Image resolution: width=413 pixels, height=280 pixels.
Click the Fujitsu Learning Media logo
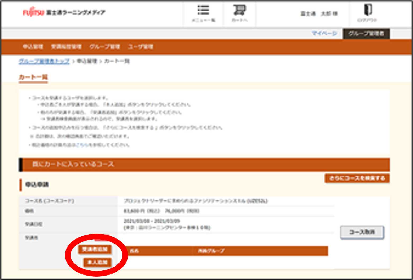pyautogui.click(x=64, y=12)
